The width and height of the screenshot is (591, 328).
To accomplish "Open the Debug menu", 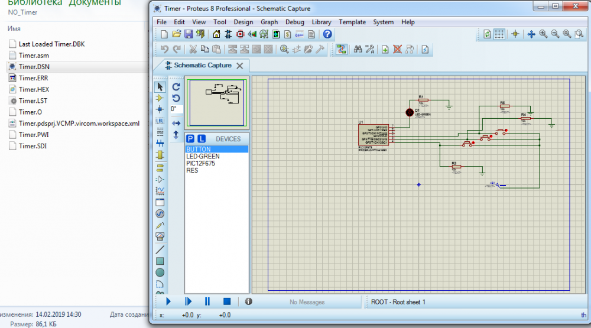I will point(295,22).
